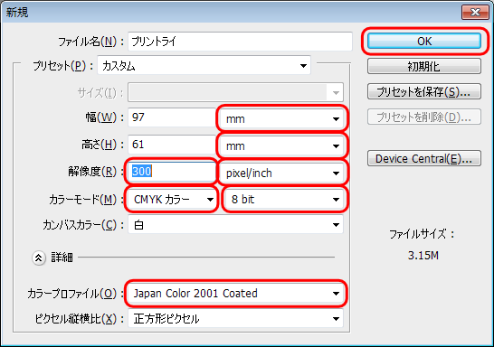Click the 解像度 field showing 300
The image size is (494, 347).
pos(172,172)
